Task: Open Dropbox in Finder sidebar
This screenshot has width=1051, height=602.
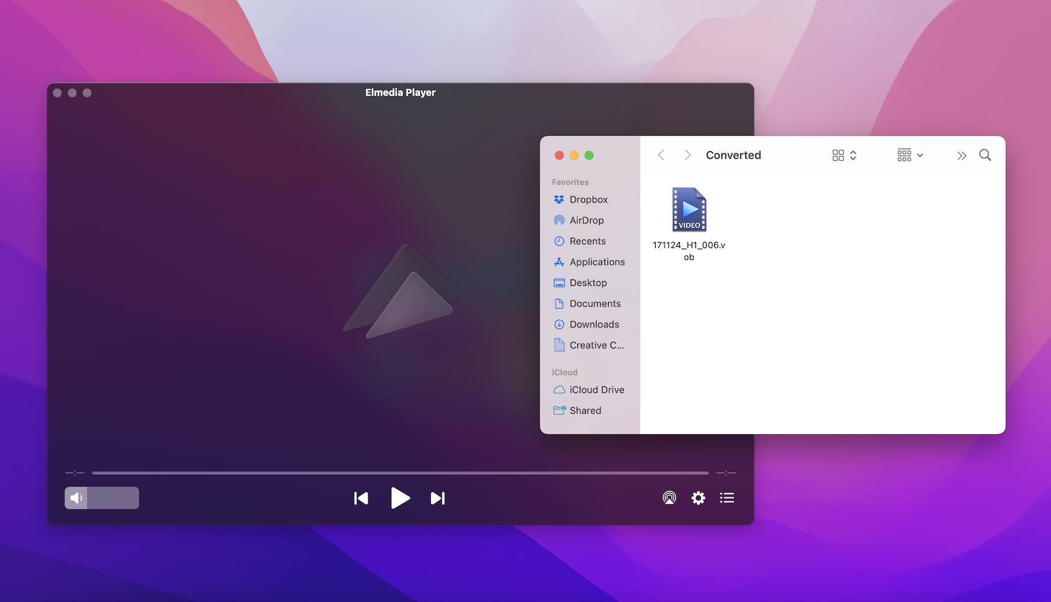Action: click(589, 199)
